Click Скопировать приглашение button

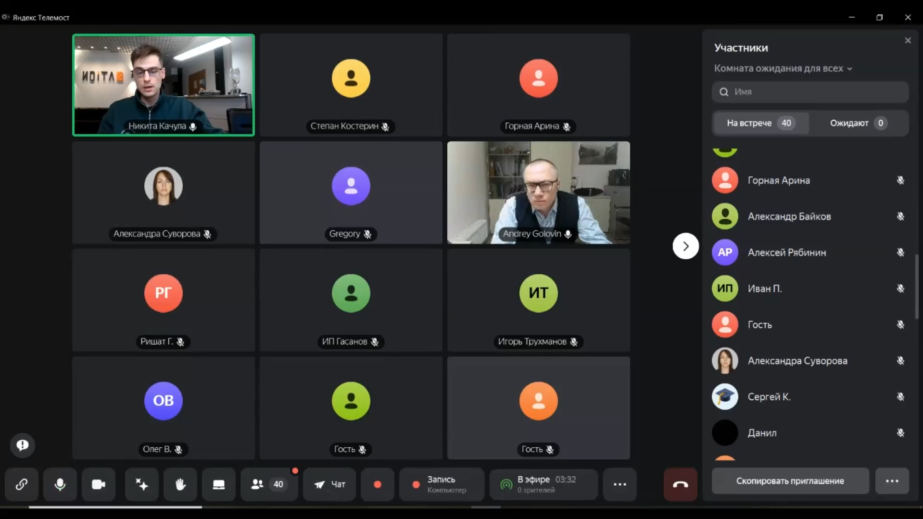click(x=790, y=481)
